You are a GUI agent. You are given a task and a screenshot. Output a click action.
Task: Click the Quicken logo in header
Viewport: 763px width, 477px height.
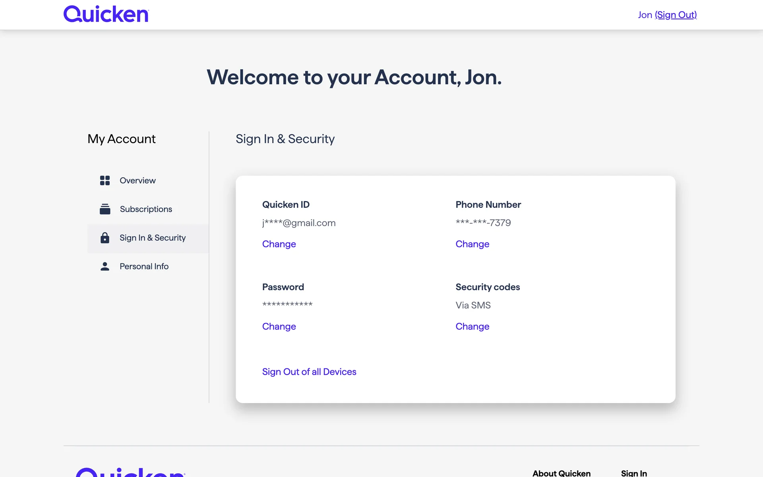coord(106,14)
